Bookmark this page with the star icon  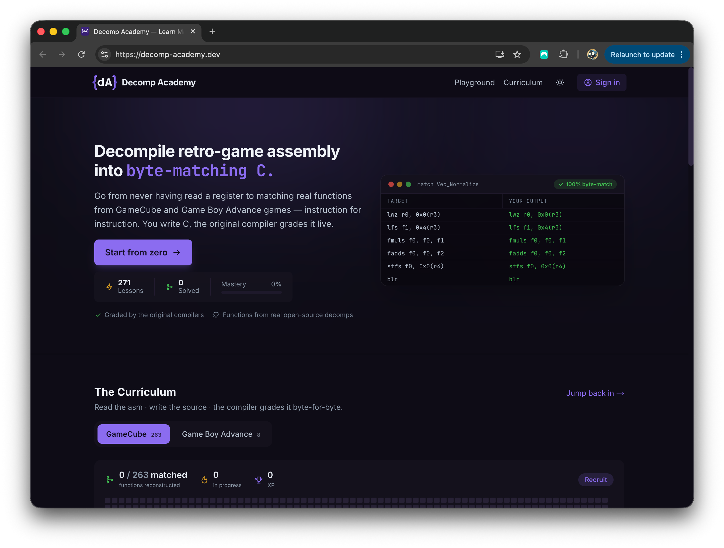[517, 54]
